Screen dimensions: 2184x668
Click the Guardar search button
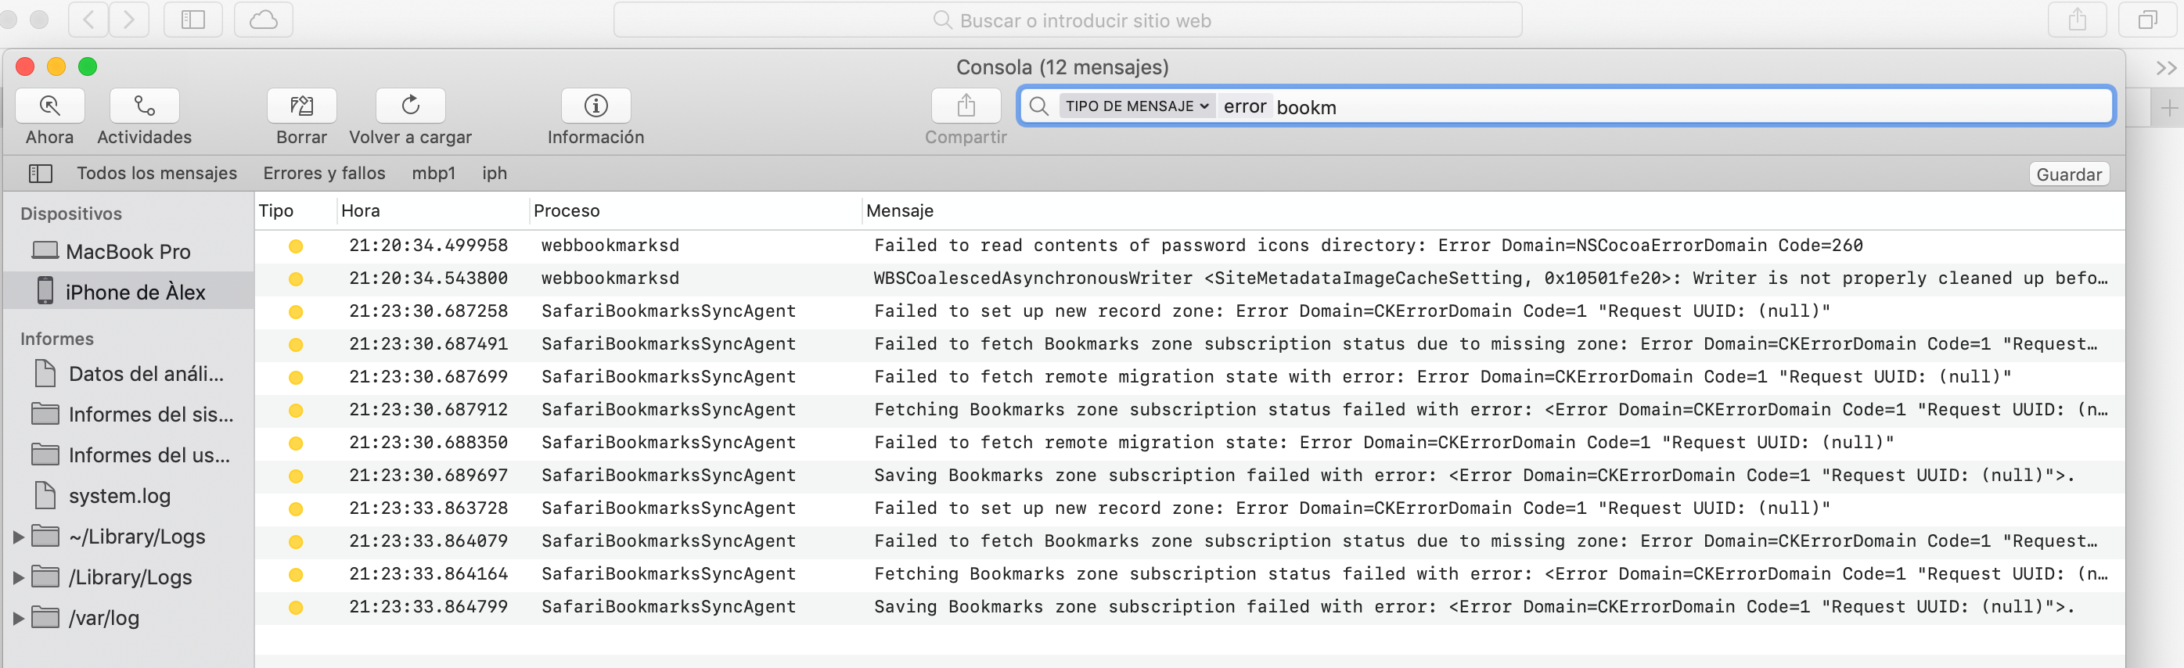(x=2068, y=174)
